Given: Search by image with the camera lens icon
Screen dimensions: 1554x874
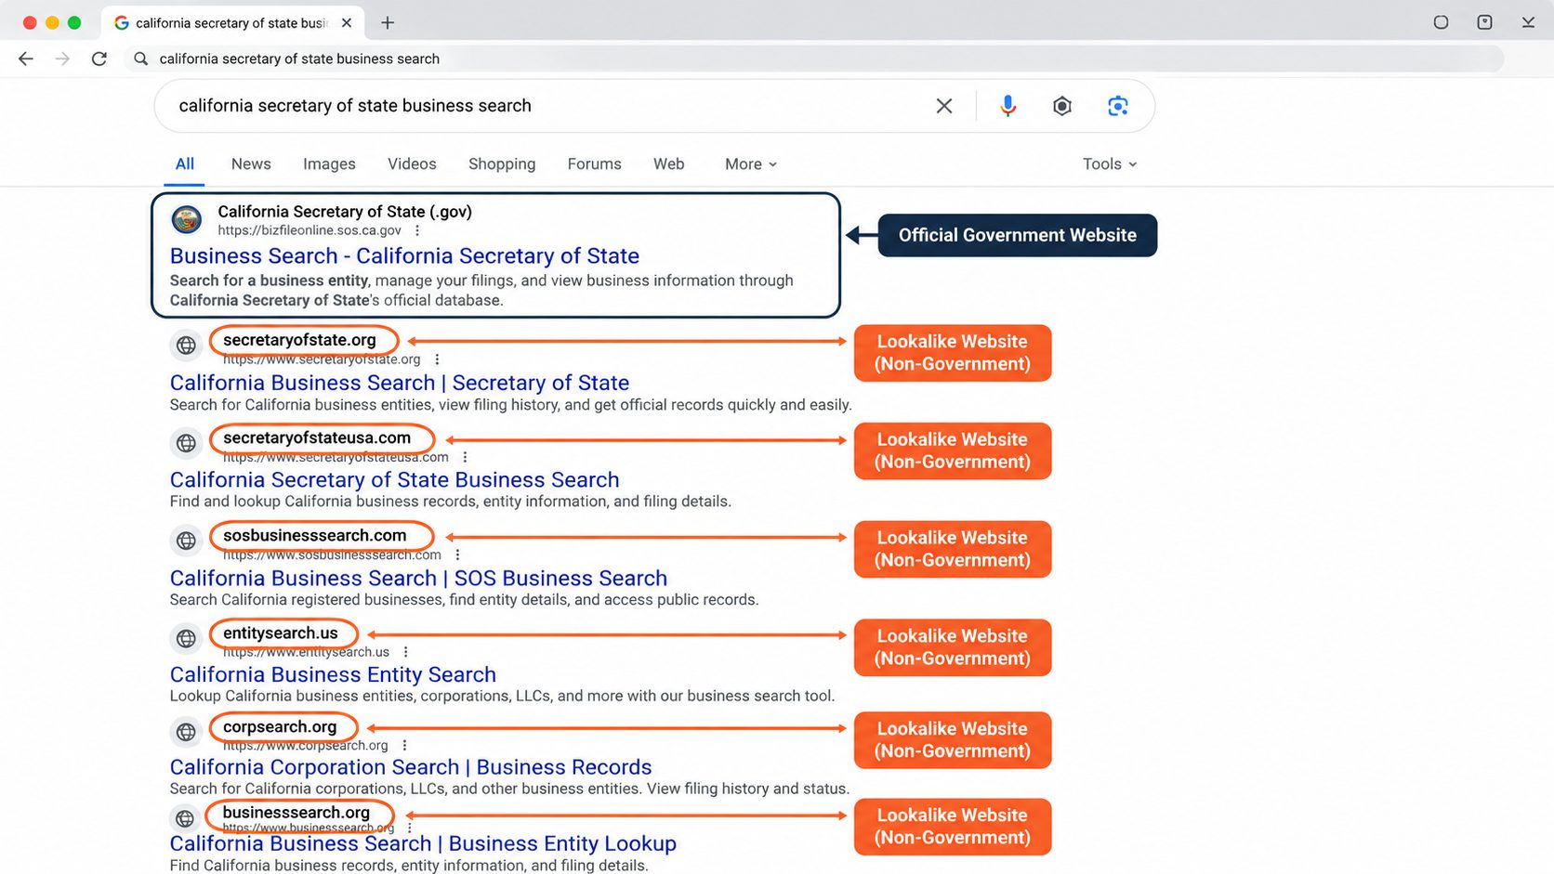Looking at the screenshot, I should (1118, 106).
